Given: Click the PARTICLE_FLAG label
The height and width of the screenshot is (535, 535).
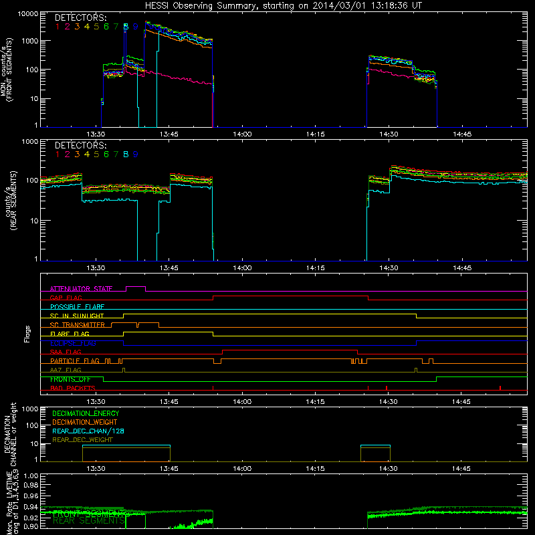Looking at the screenshot, I should (x=75, y=361).
